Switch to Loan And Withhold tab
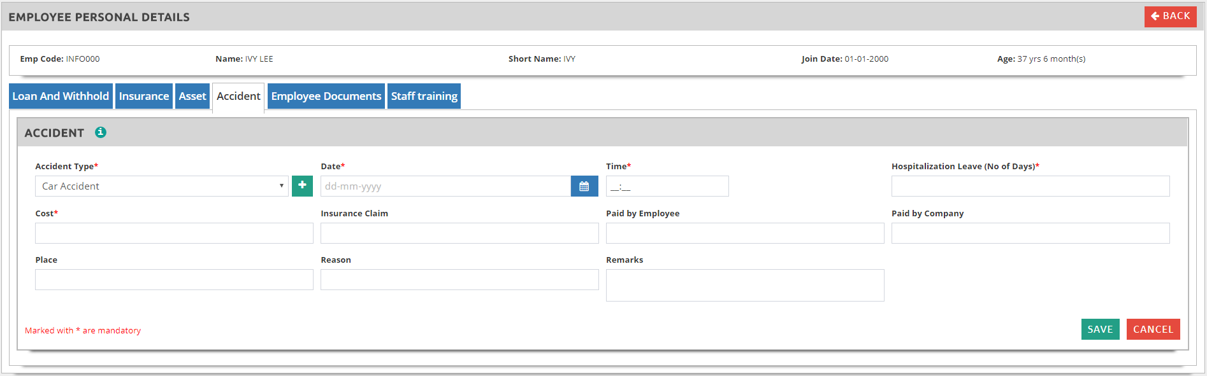 [61, 96]
